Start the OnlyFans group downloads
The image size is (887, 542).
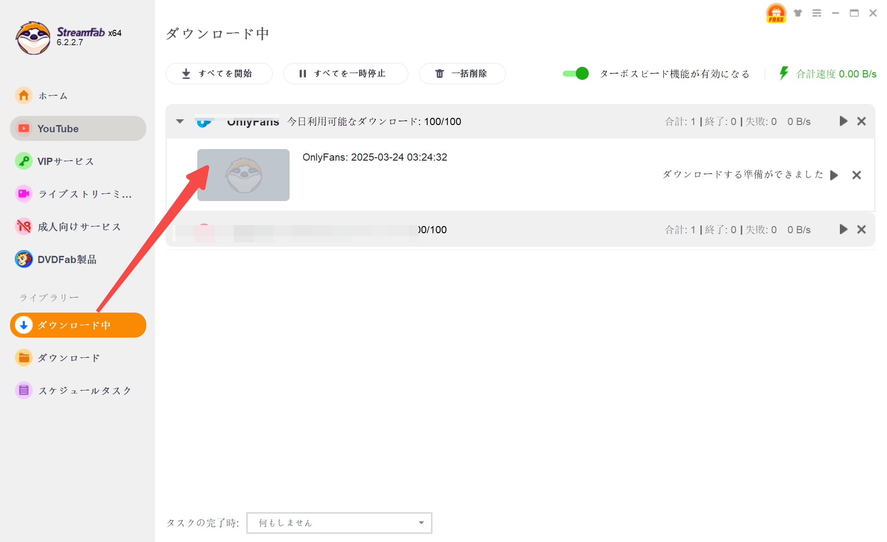[843, 121]
